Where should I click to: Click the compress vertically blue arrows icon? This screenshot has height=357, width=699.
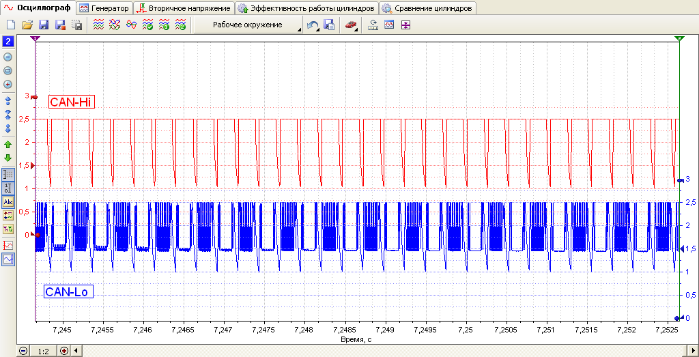(x=8, y=115)
